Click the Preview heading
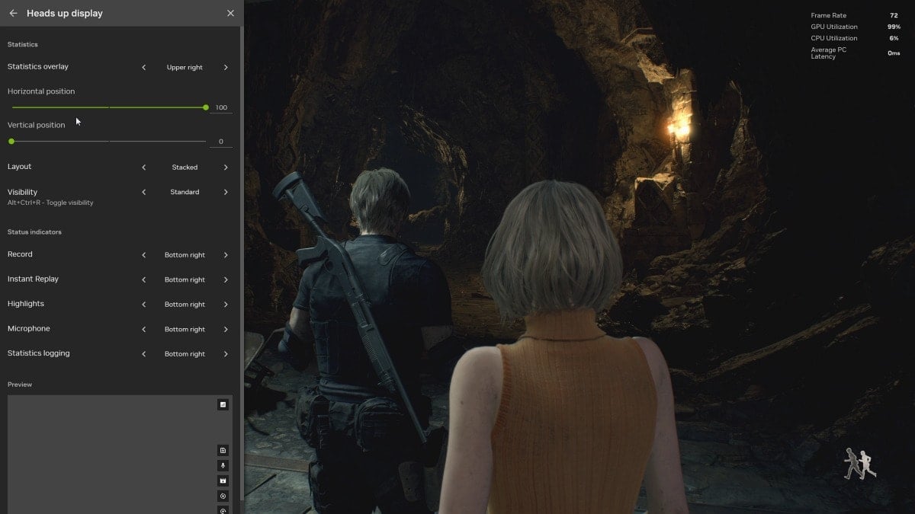 coord(20,385)
